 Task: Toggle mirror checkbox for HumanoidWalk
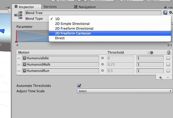[168, 64]
